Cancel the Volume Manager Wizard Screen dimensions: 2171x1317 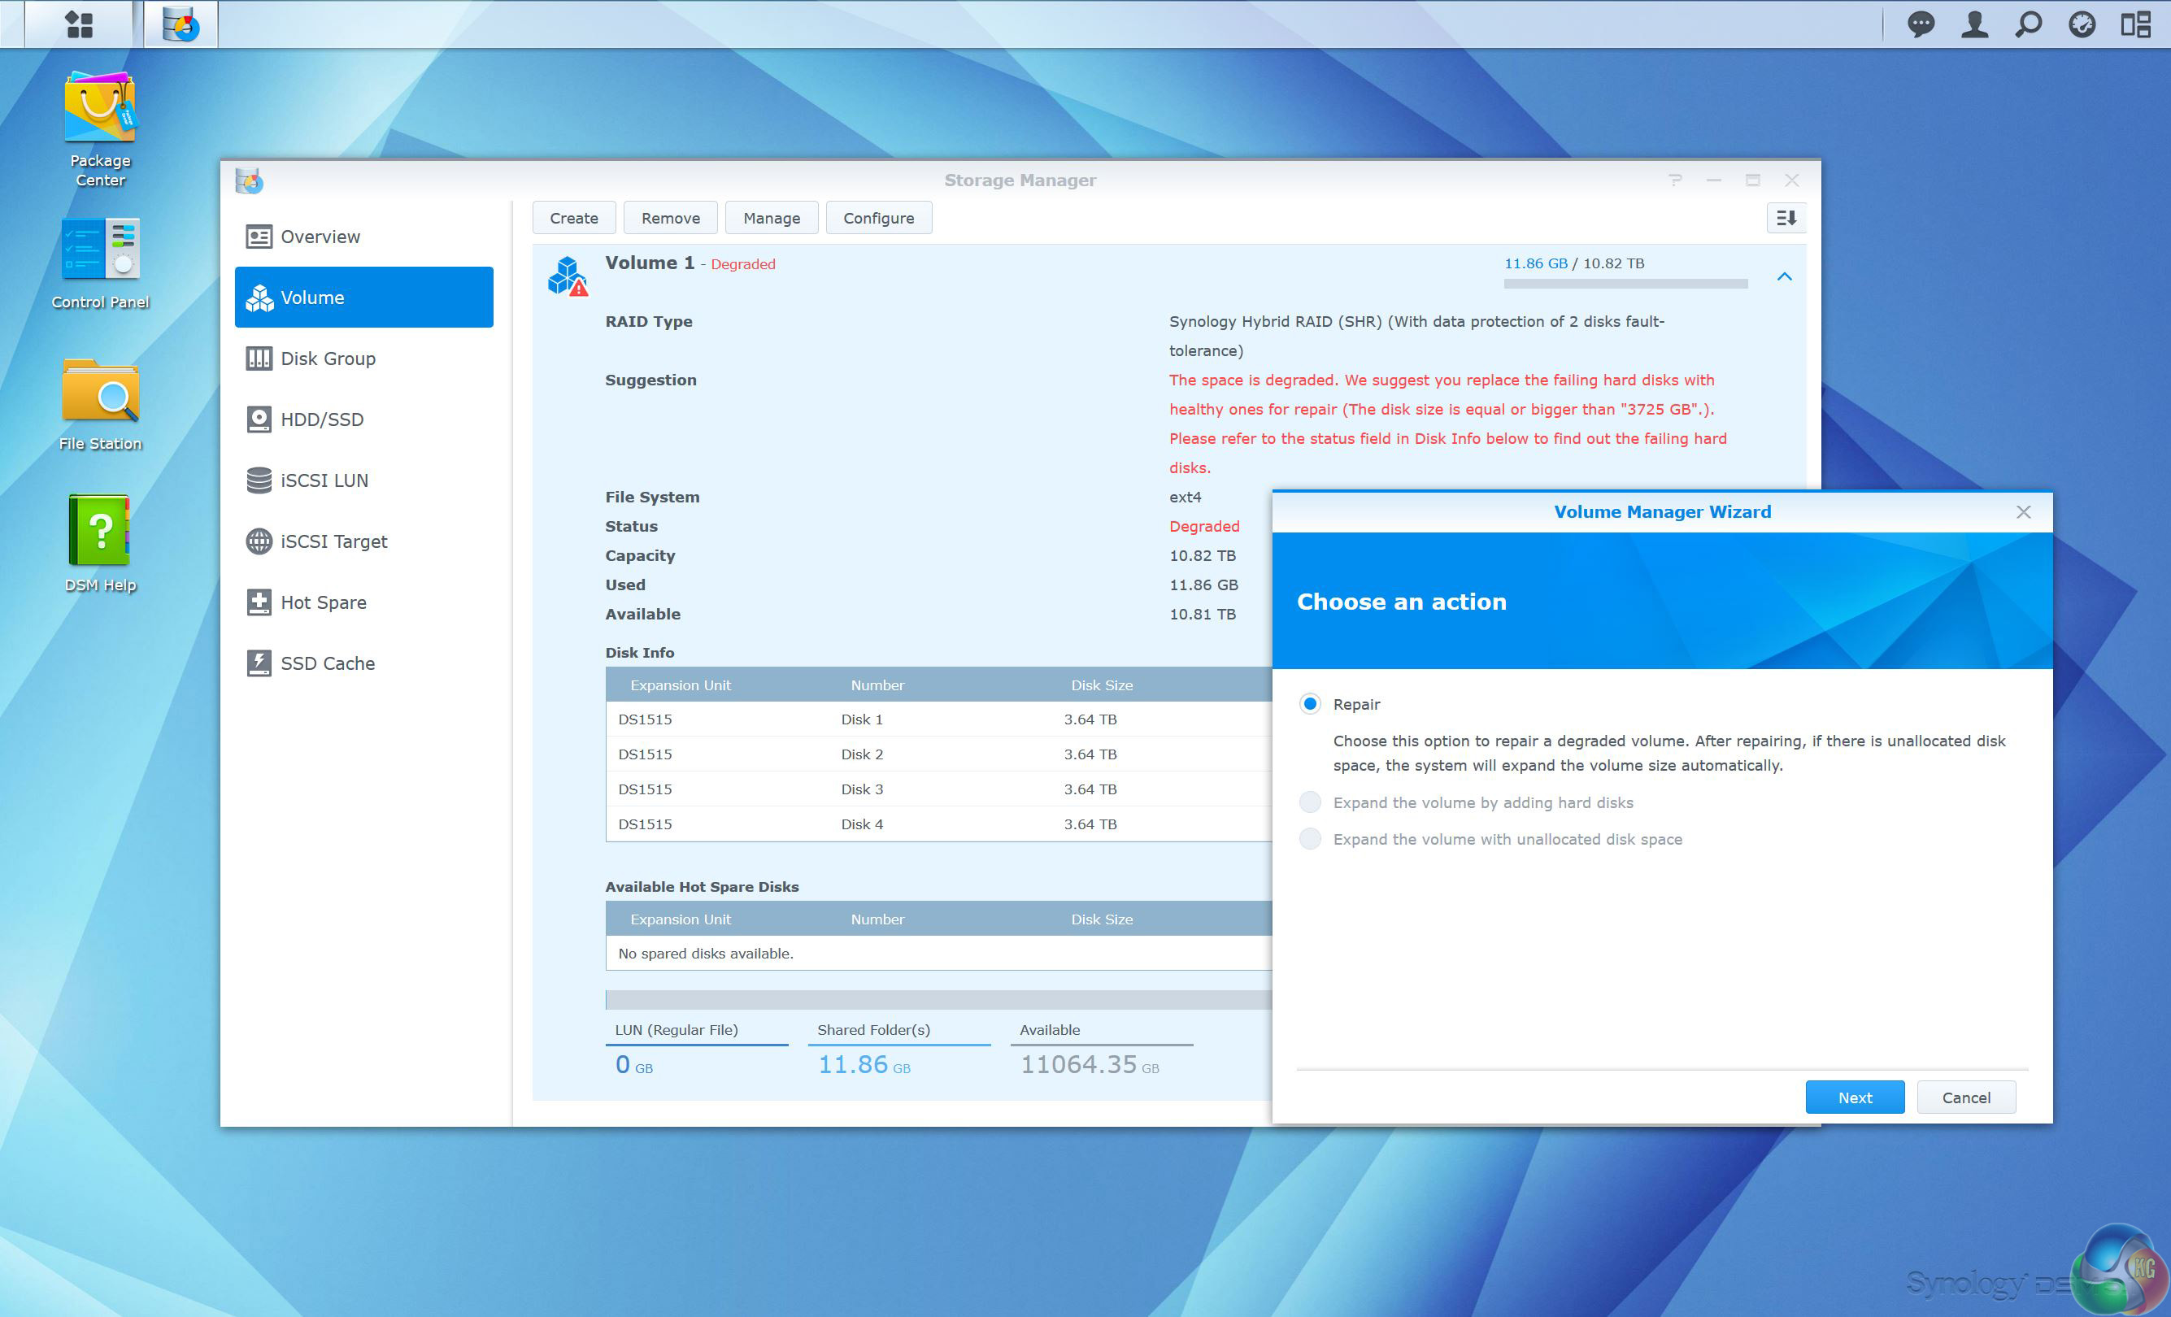[1966, 1097]
